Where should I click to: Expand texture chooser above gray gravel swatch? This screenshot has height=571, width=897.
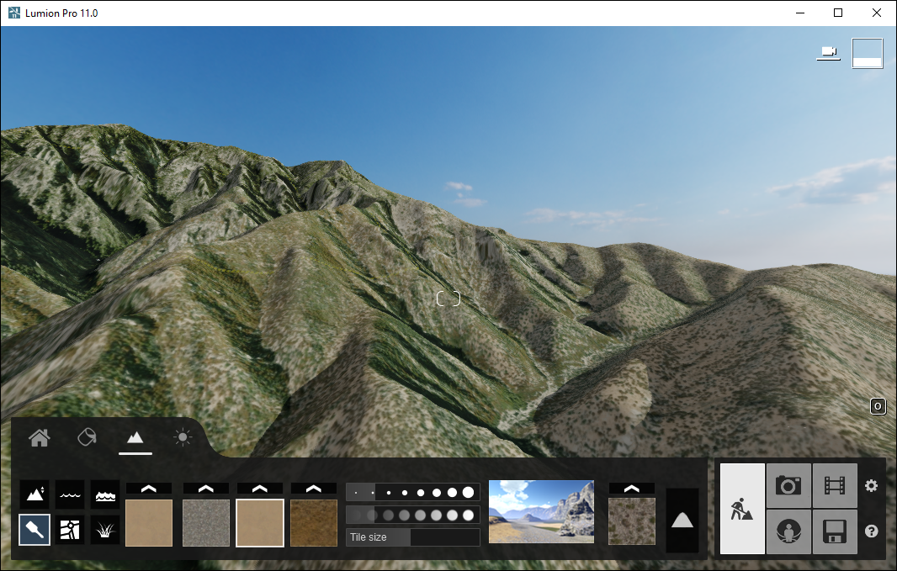206,489
